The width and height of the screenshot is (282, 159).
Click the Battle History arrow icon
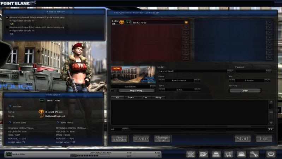pos(58,122)
